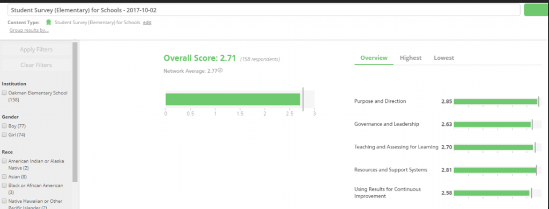Click the Clear Filters button
This screenshot has width=549, height=209.
[x=36, y=65]
